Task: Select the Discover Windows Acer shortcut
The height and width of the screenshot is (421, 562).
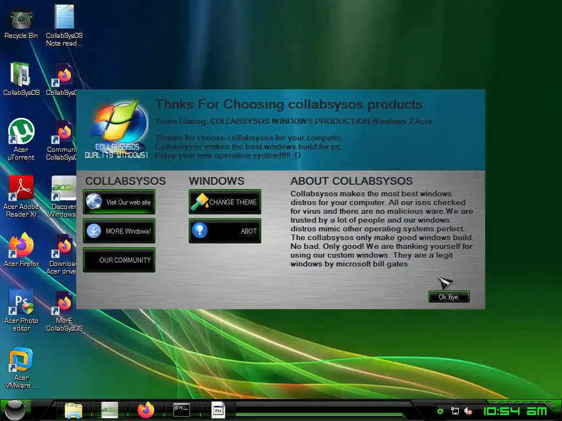Action: 63,196
